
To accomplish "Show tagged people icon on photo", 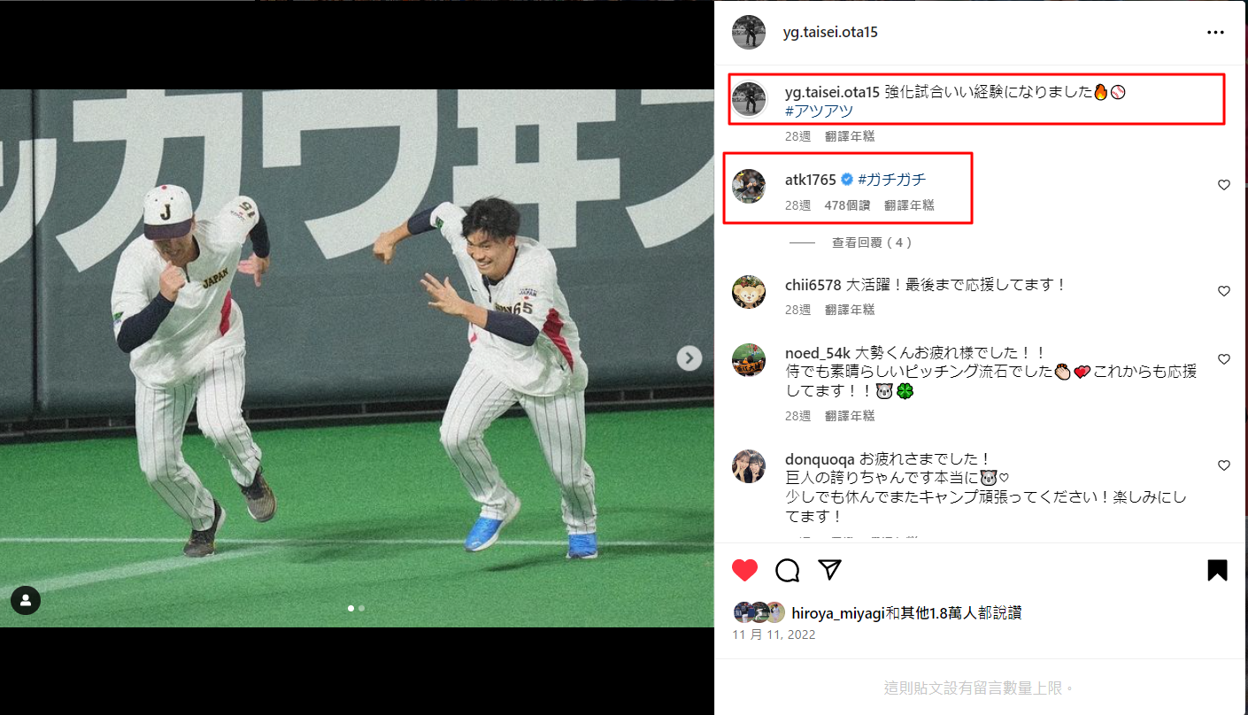I will pyautogui.click(x=26, y=600).
